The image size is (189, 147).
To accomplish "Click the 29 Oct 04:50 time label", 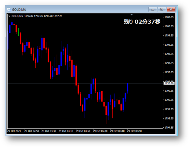I will coord(83,131).
